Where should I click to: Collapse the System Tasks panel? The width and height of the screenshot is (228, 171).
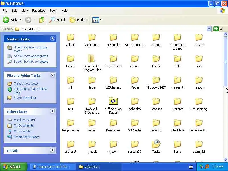coord(52,39)
